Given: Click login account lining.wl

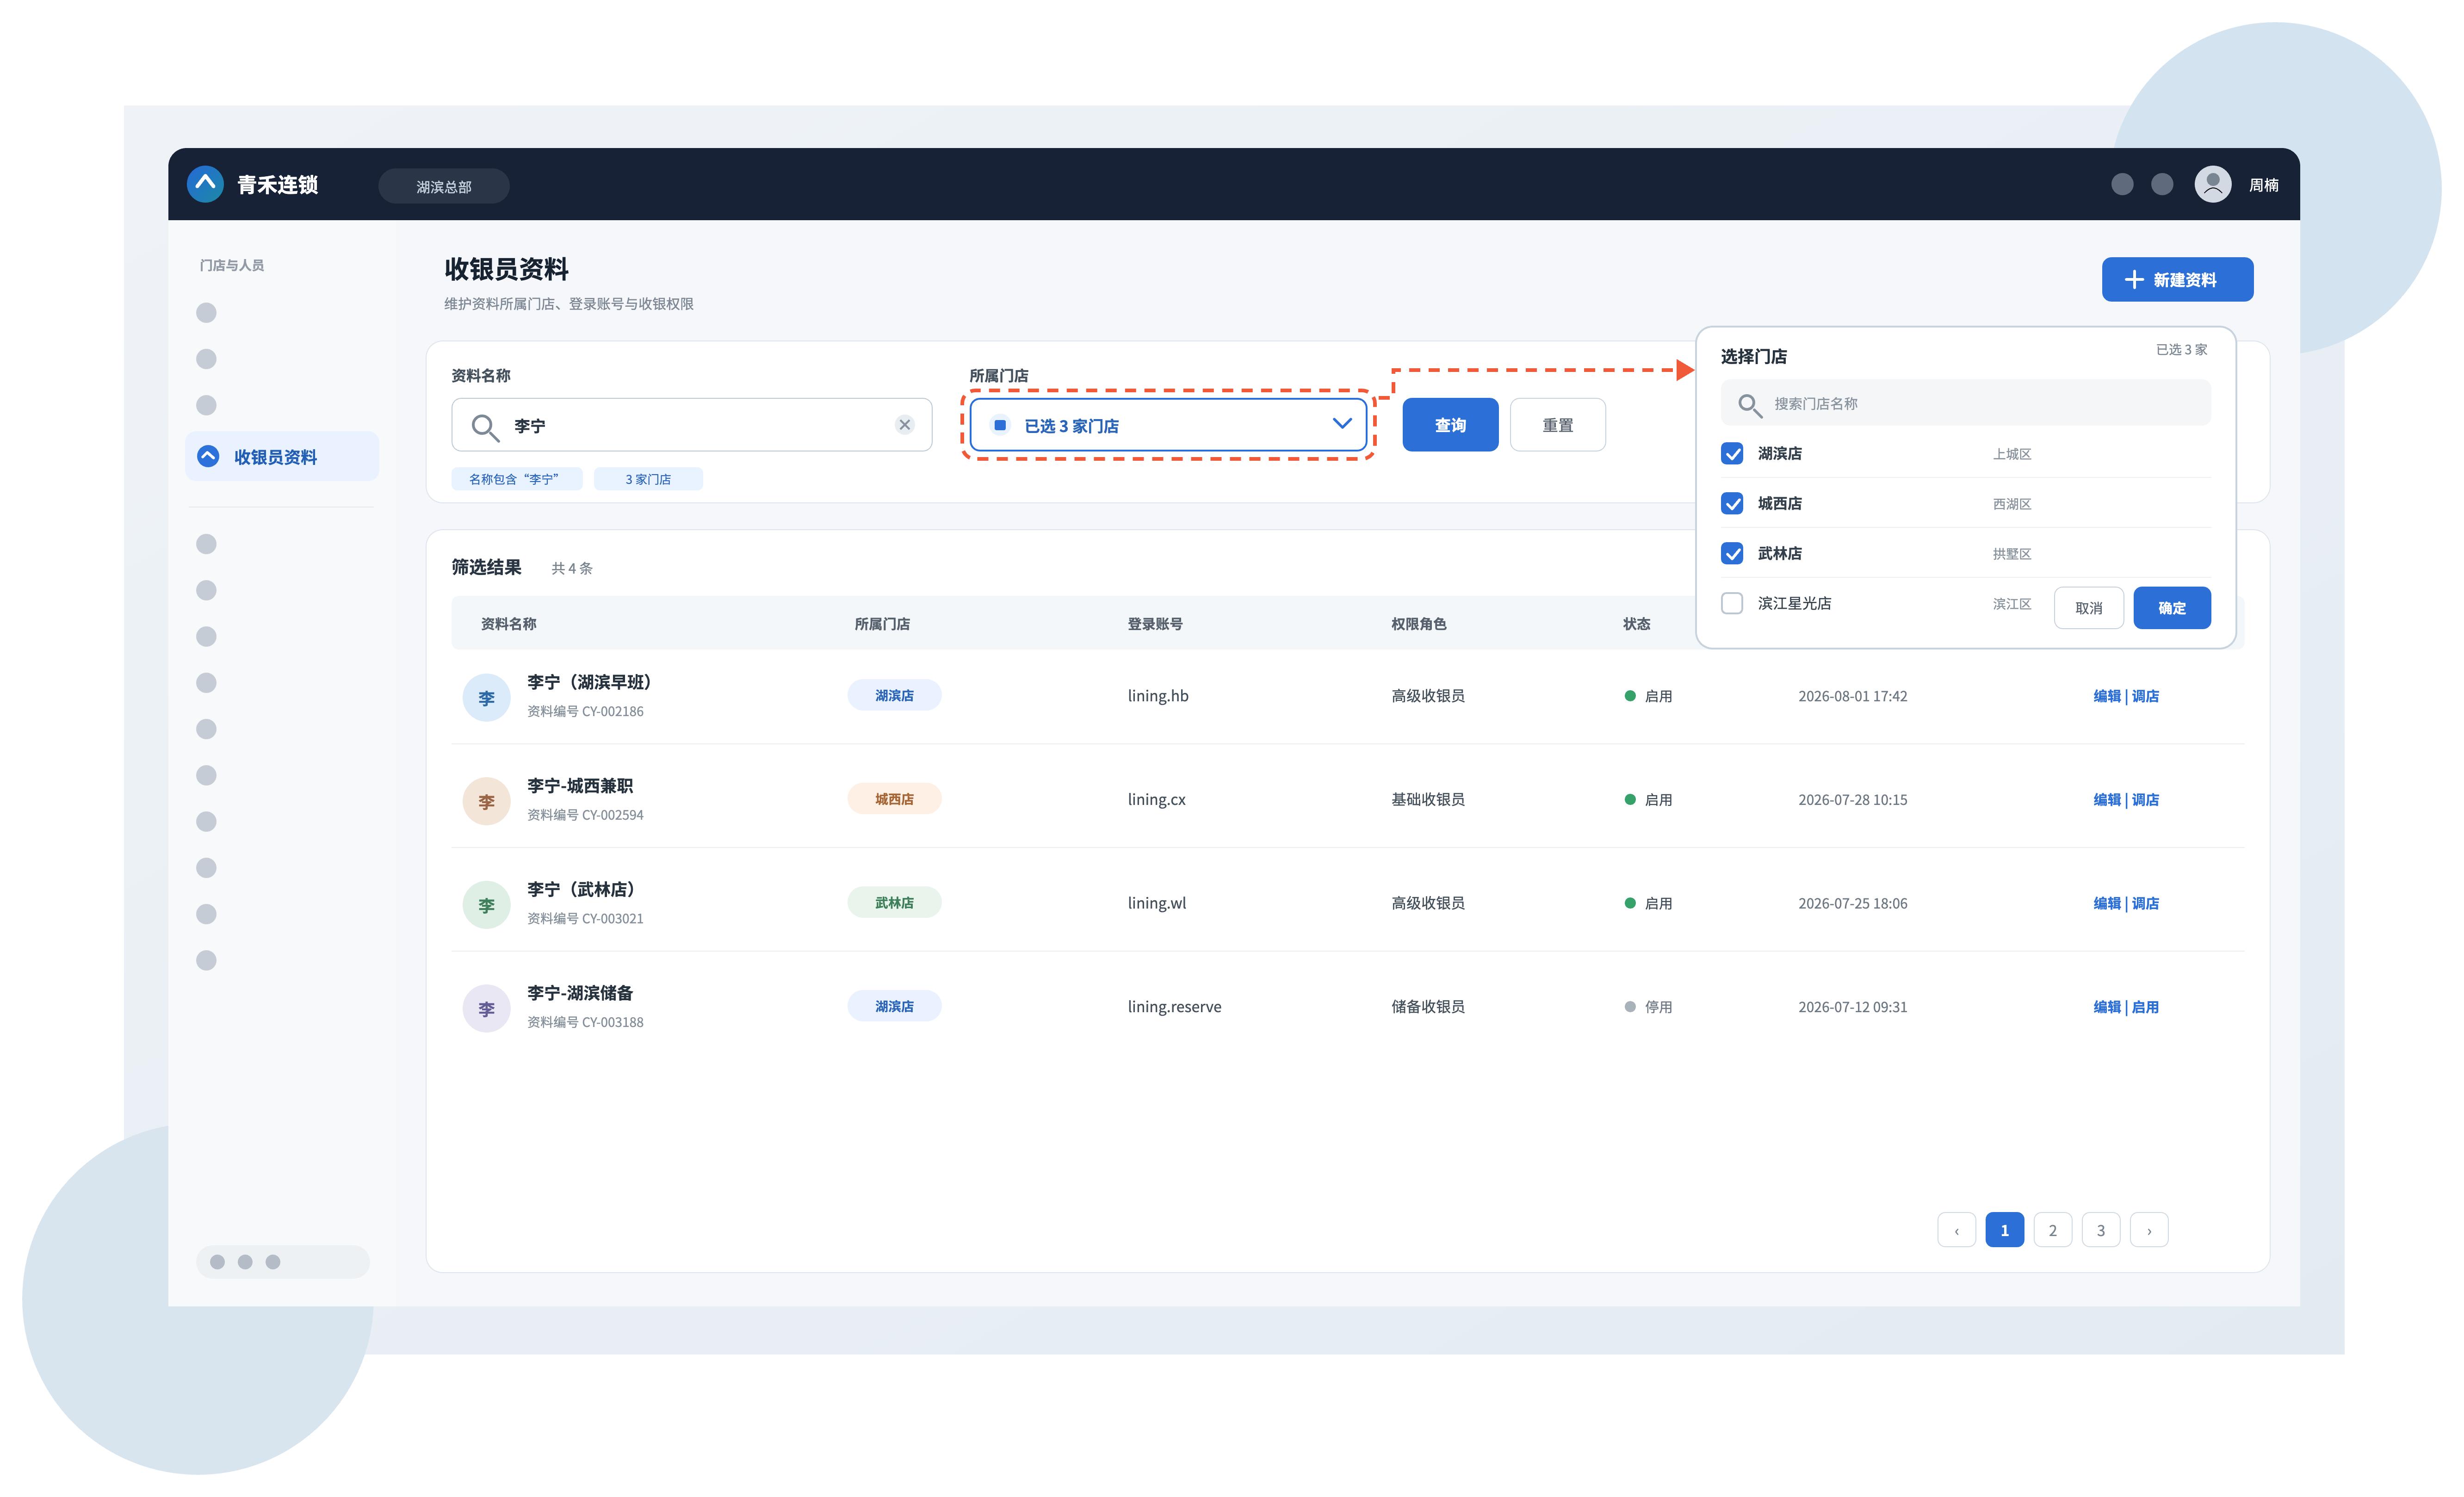Looking at the screenshot, I should click(1157, 903).
